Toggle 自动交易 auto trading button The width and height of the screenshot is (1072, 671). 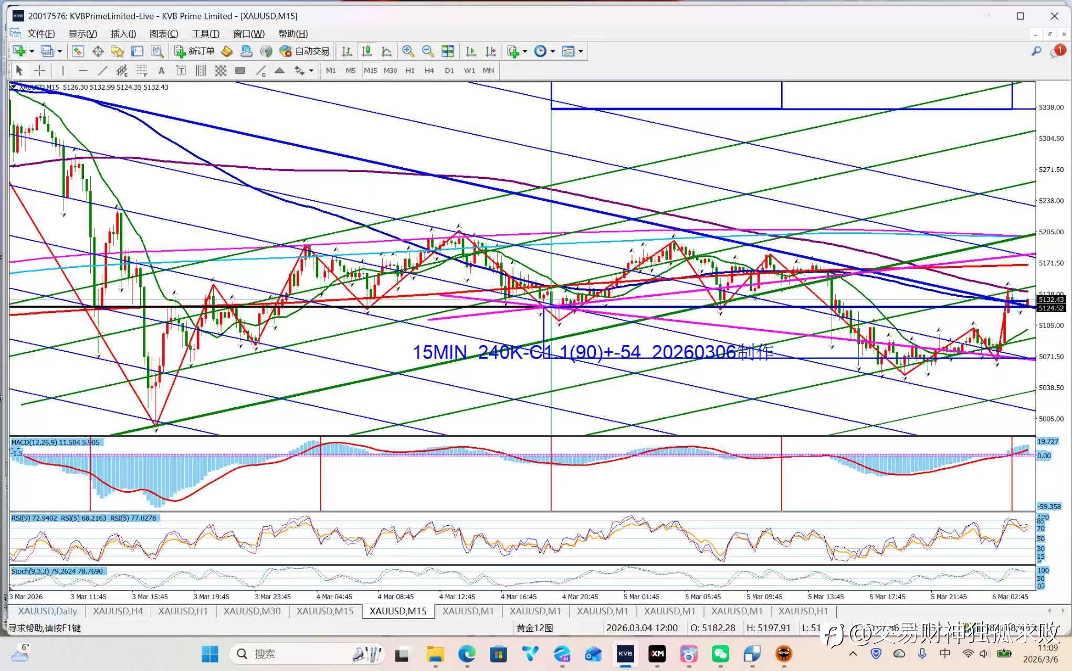pyautogui.click(x=305, y=51)
